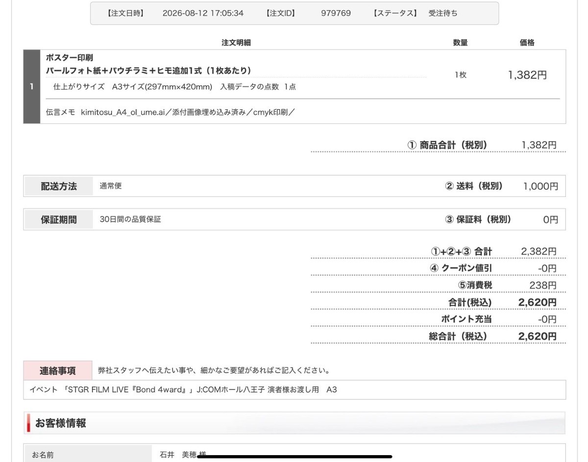Image resolution: width=588 pixels, height=462 pixels.
Task: Click the 合計(税込) label
Action: [470, 302]
